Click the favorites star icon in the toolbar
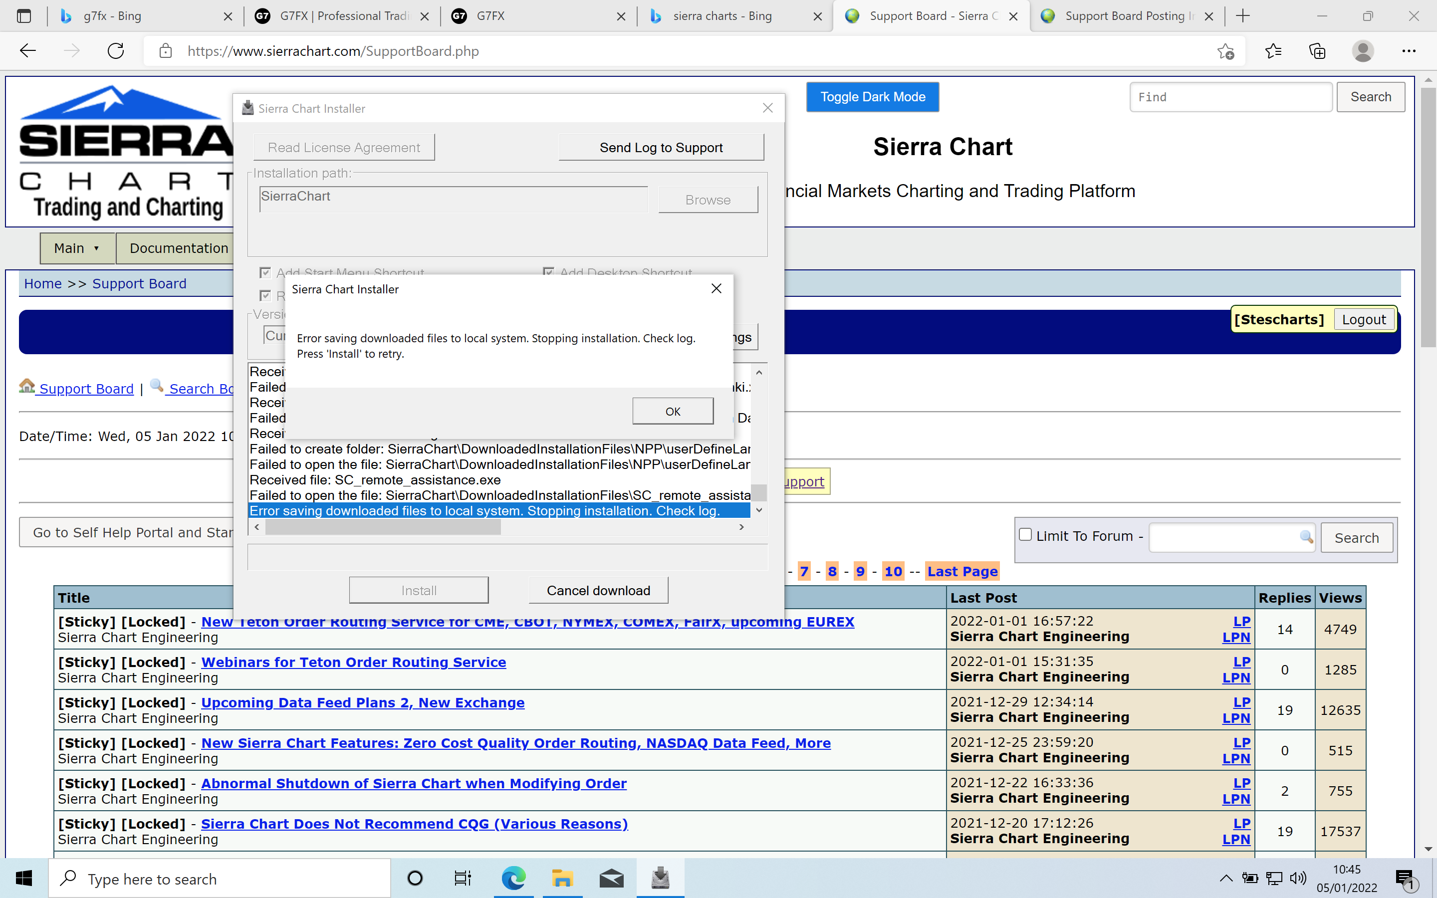Screen dimensions: 1437x898 click(x=1273, y=51)
